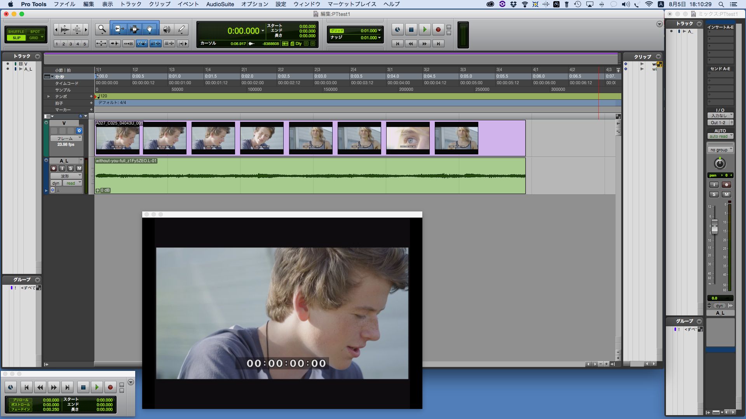Open the クリップ menu

click(160, 4)
